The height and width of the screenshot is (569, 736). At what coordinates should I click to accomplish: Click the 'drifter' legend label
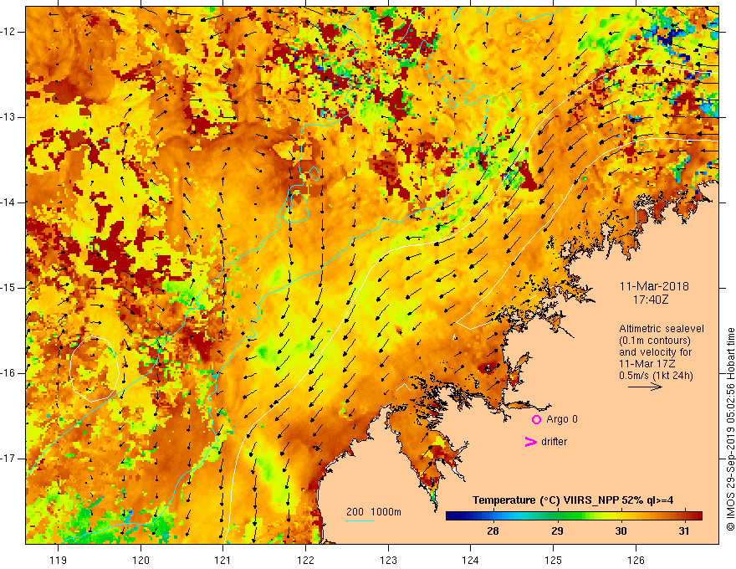[554, 442]
